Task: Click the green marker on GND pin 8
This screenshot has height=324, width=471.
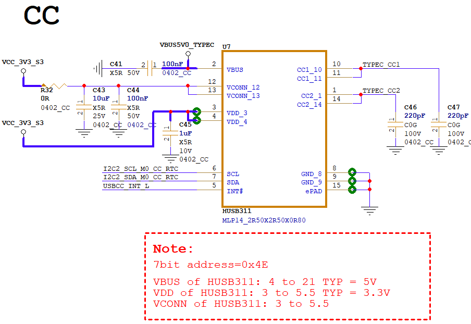Action: pyautogui.click(x=352, y=172)
